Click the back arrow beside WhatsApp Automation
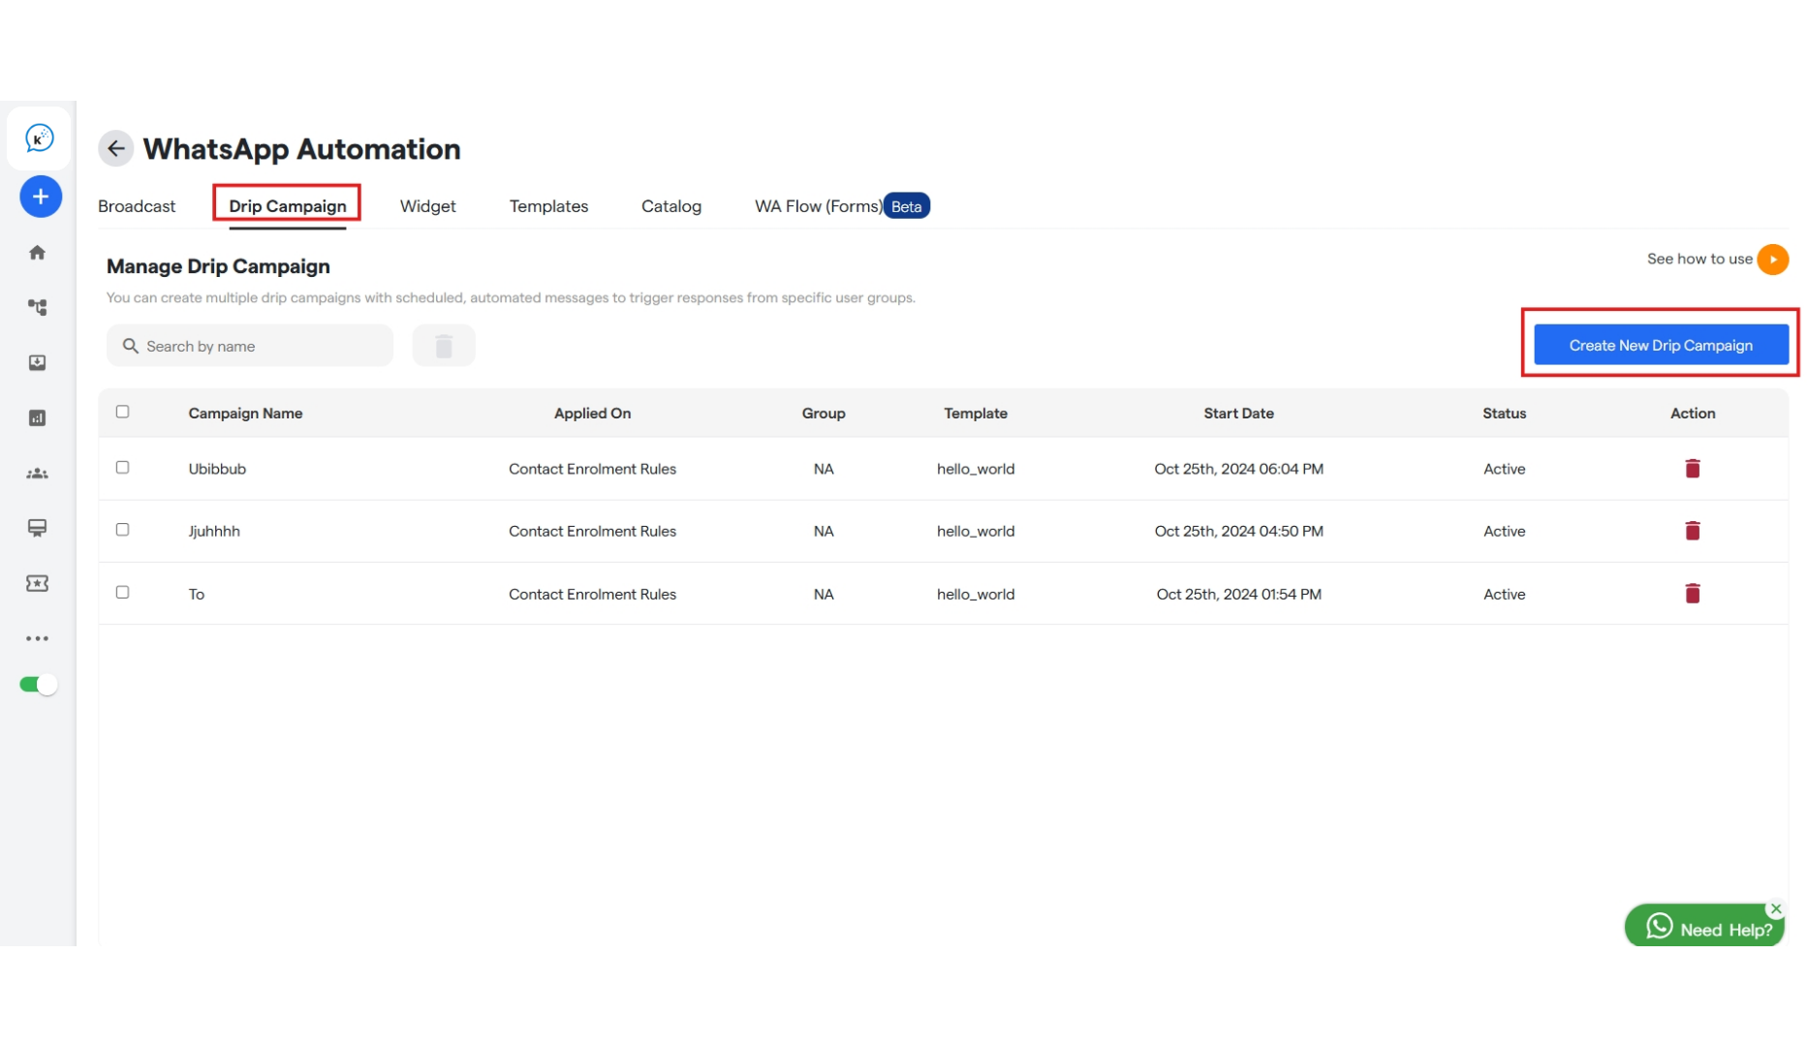 coord(115,149)
